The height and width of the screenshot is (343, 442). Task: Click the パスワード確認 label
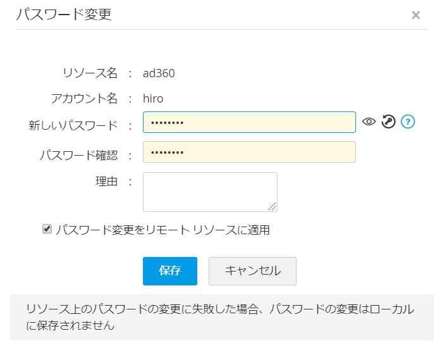(78, 155)
